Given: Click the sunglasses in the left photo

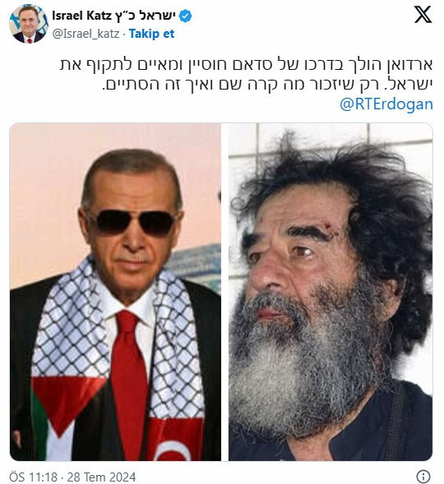Looking at the screenshot, I should pyautogui.click(x=133, y=222).
